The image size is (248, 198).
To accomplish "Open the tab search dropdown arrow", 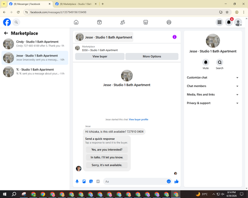I will tap(4, 4).
